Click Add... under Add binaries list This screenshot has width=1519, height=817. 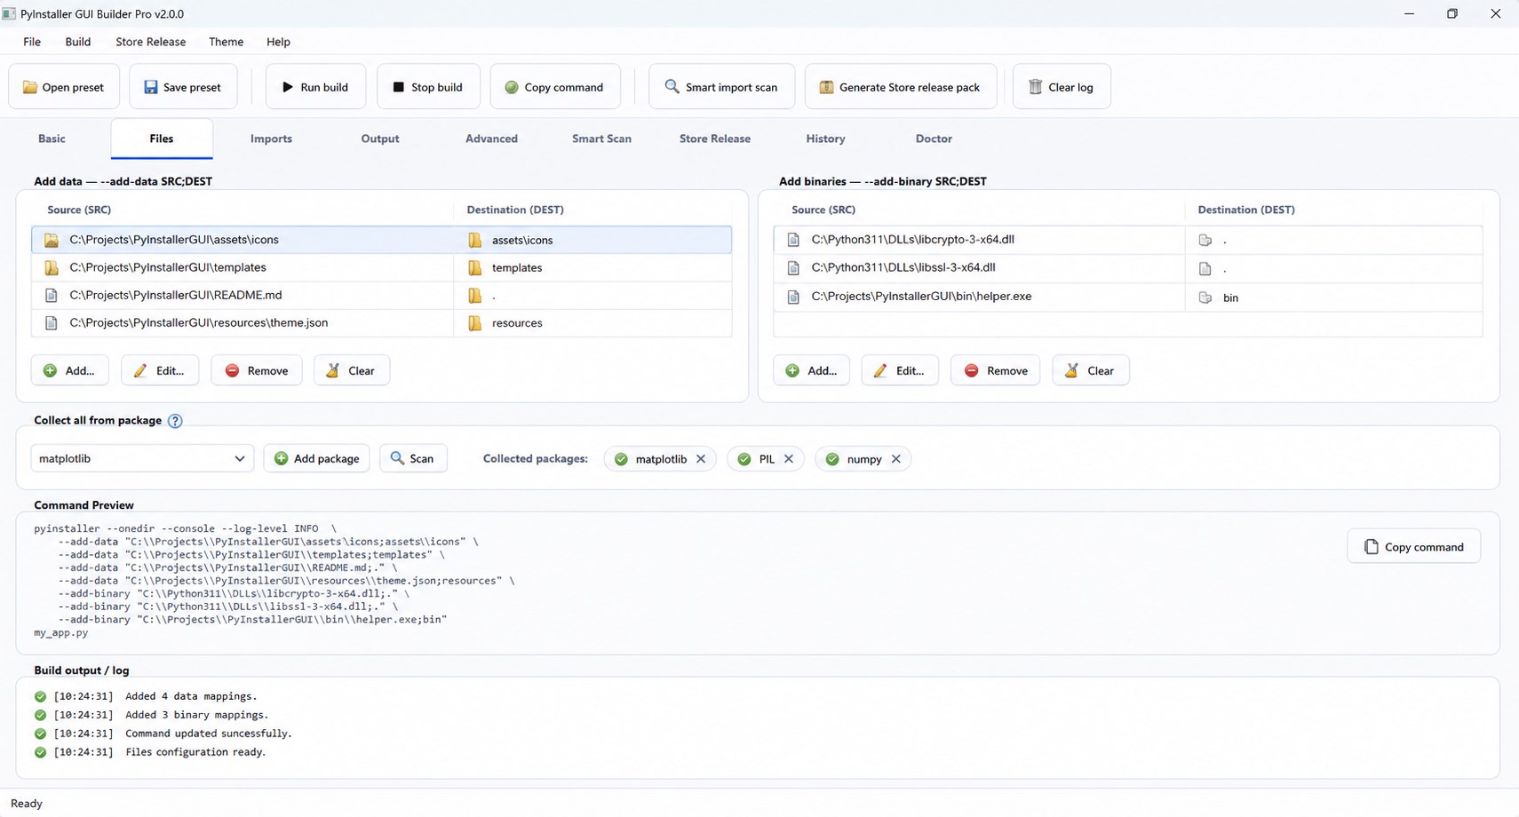click(x=812, y=370)
